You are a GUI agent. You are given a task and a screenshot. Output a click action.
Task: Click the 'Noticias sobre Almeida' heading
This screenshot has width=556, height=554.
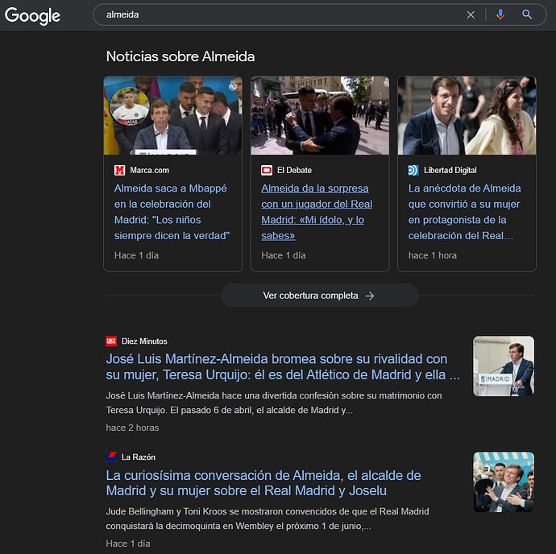point(180,56)
